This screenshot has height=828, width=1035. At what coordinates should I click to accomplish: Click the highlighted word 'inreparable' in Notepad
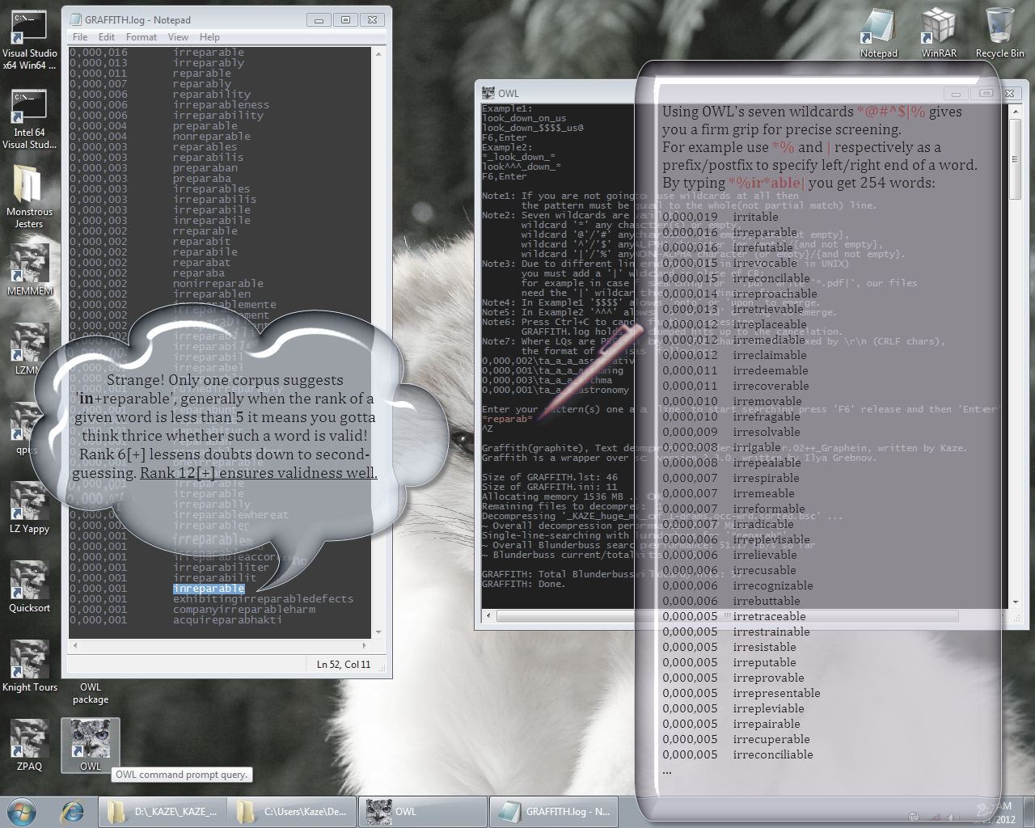click(209, 589)
